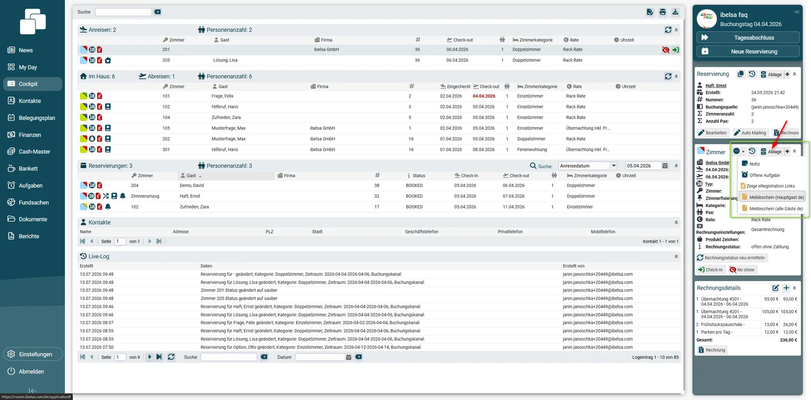Collapse the right sidebar with the arrow icon

[x=796, y=12]
